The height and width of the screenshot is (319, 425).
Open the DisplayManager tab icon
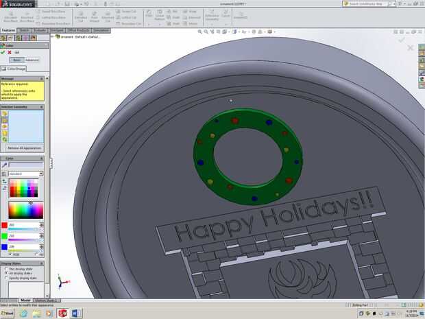pos(33,38)
